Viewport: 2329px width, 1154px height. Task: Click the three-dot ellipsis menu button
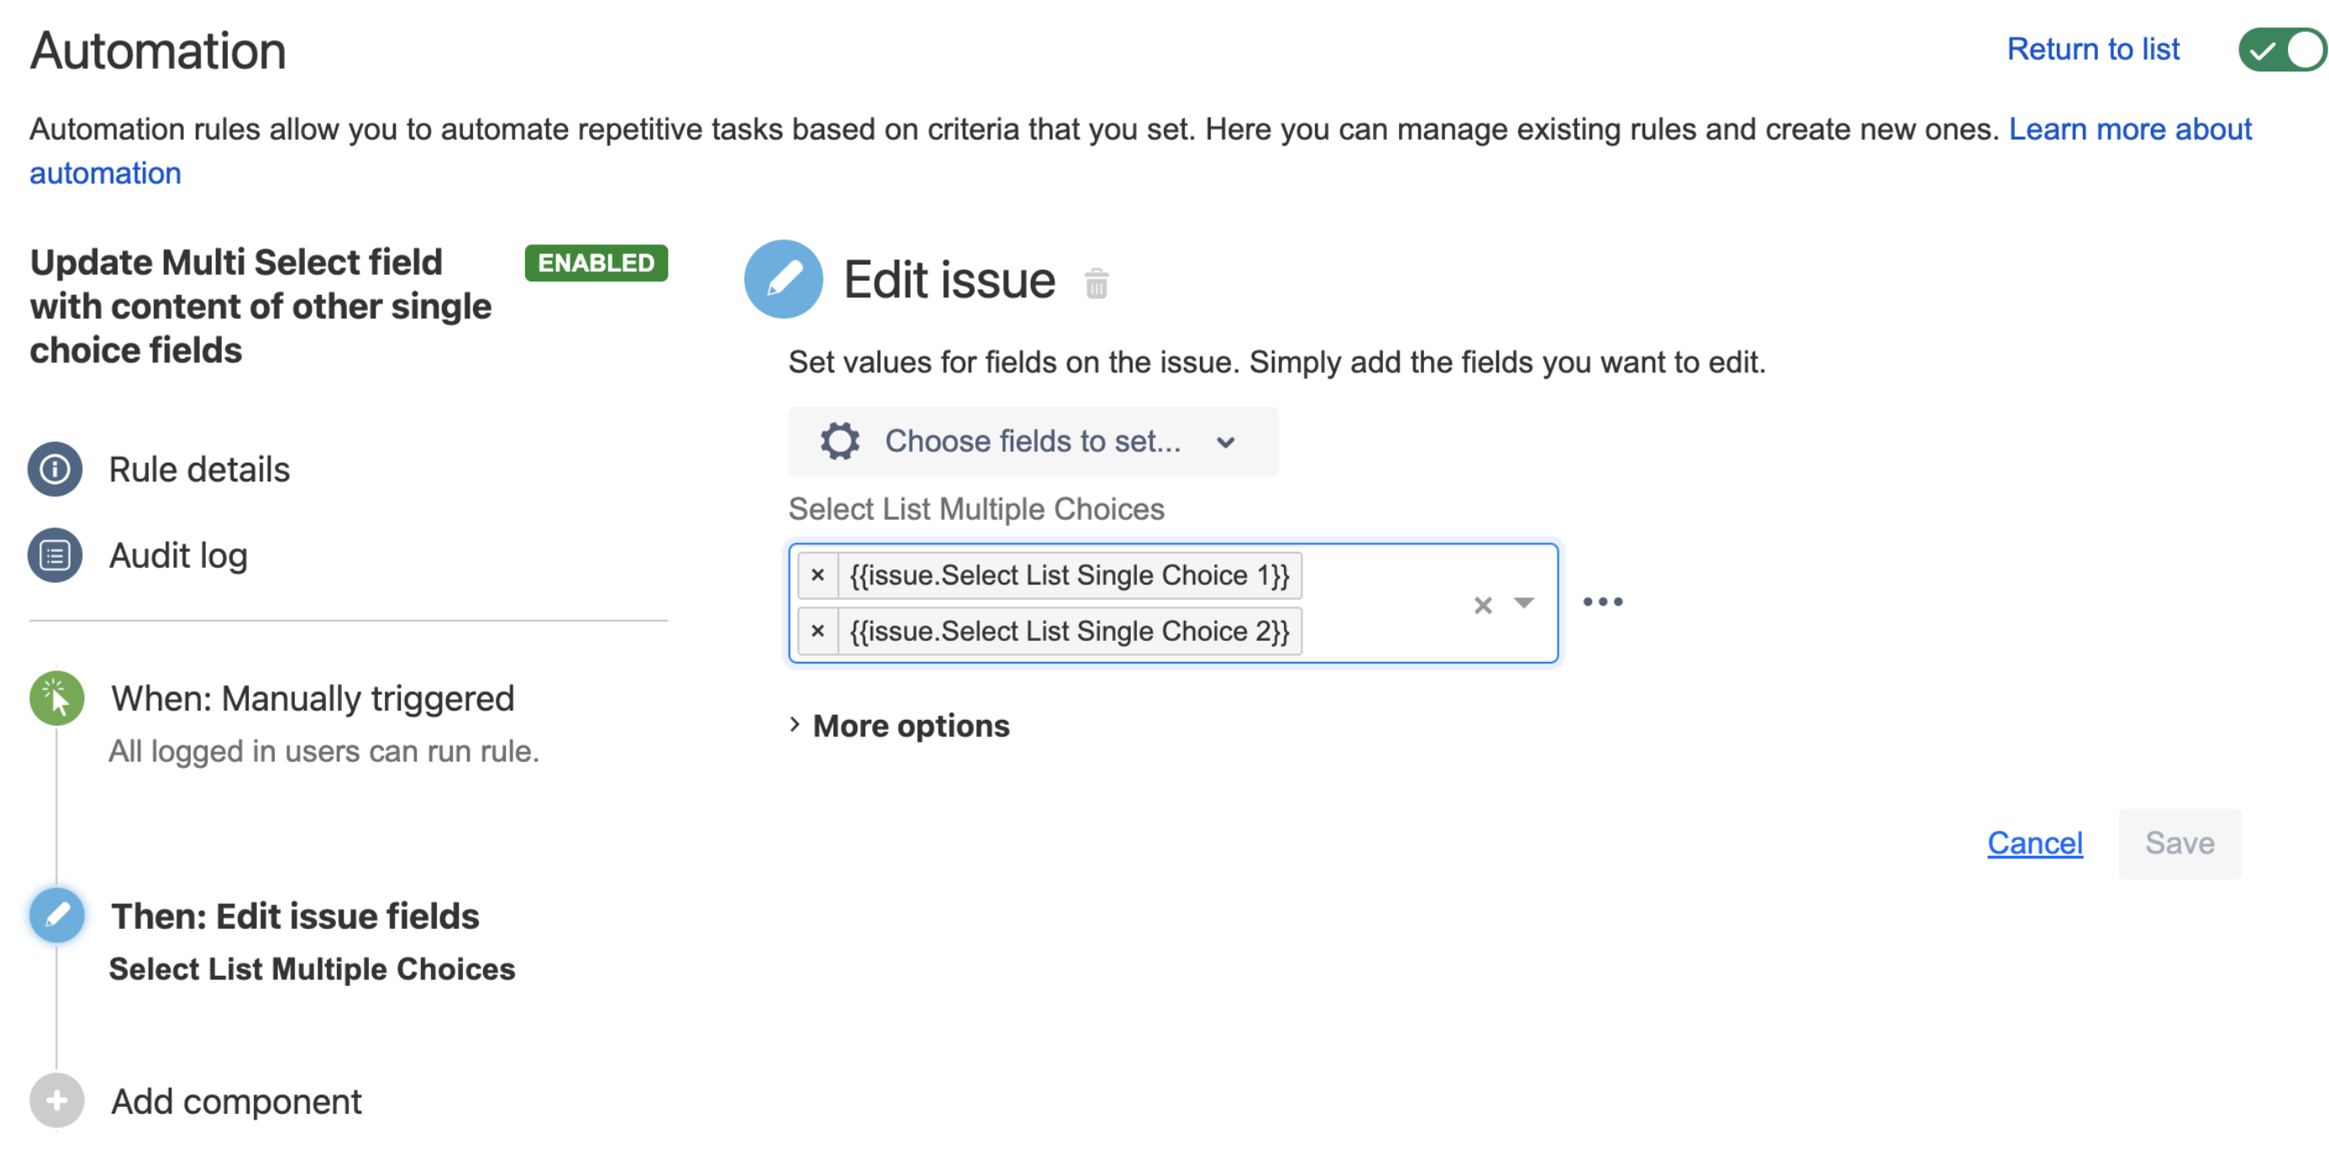click(1603, 601)
